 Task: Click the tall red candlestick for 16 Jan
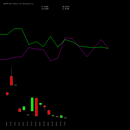11,81
